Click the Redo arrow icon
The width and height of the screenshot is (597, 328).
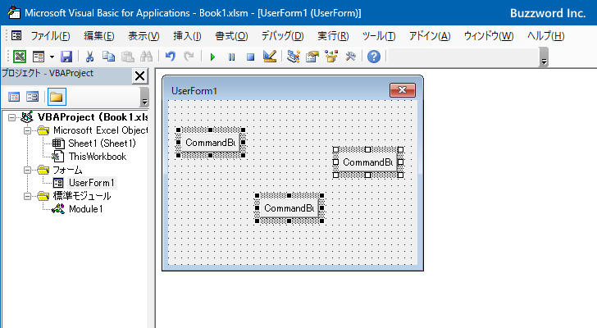click(189, 57)
